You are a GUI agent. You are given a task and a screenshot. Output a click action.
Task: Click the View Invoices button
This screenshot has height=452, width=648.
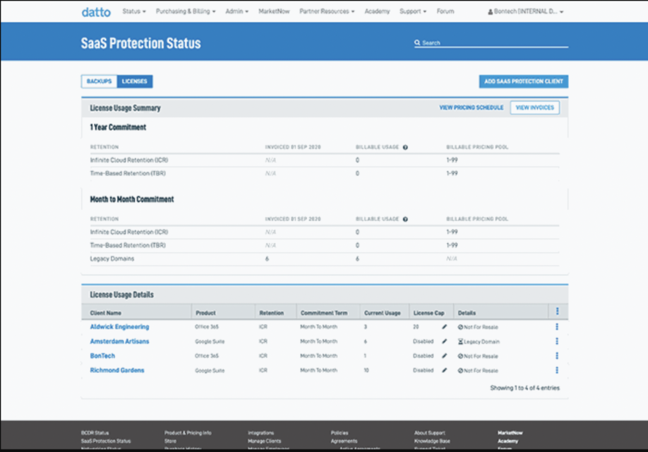pyautogui.click(x=535, y=108)
